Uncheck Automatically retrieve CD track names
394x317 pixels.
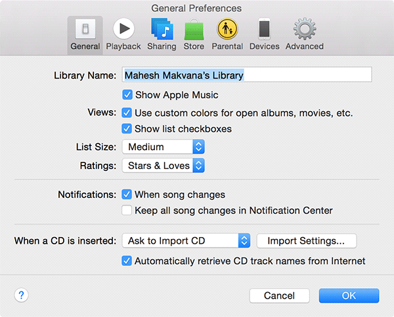click(x=127, y=261)
